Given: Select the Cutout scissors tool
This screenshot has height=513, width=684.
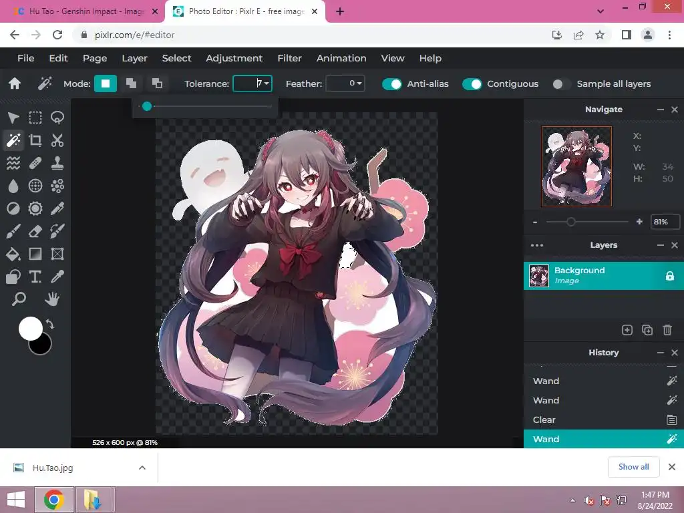Looking at the screenshot, I should click(57, 140).
